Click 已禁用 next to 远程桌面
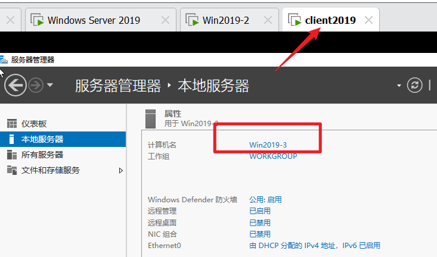Viewport: 437px width, 257px height. [260, 222]
